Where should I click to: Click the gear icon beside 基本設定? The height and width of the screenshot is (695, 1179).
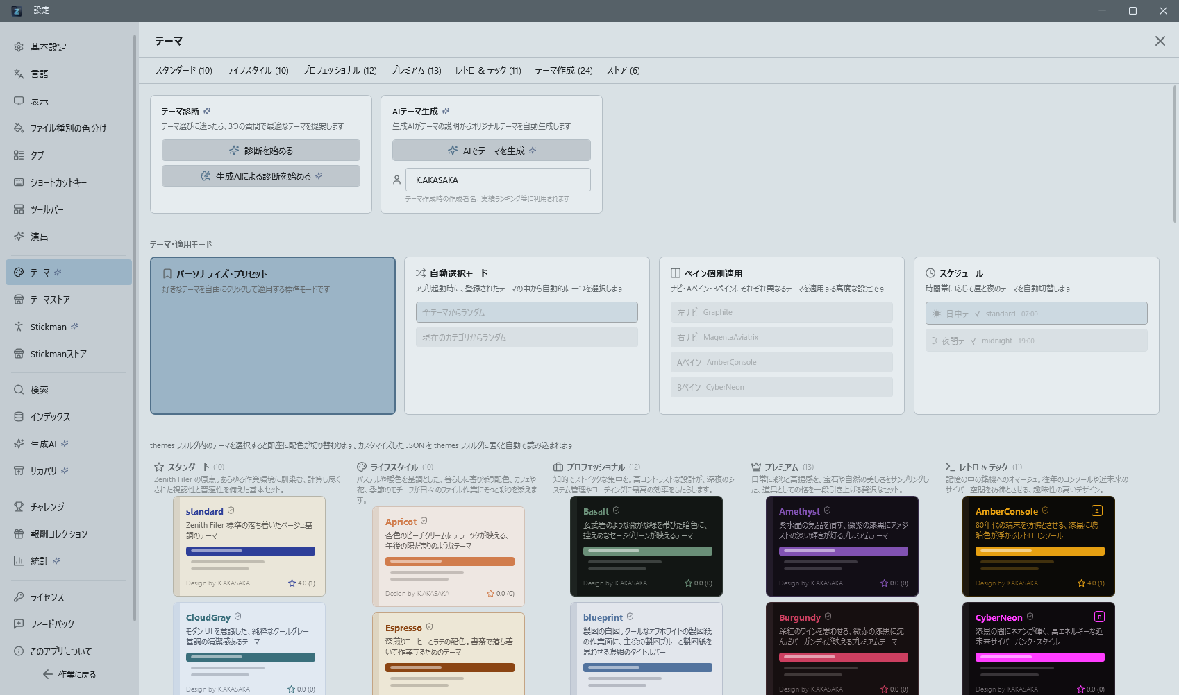coord(19,47)
